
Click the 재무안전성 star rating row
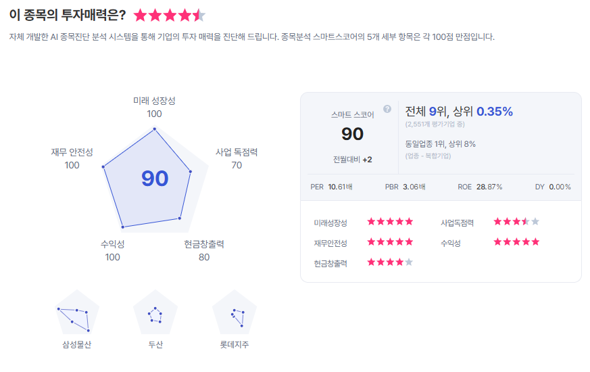pos(389,242)
